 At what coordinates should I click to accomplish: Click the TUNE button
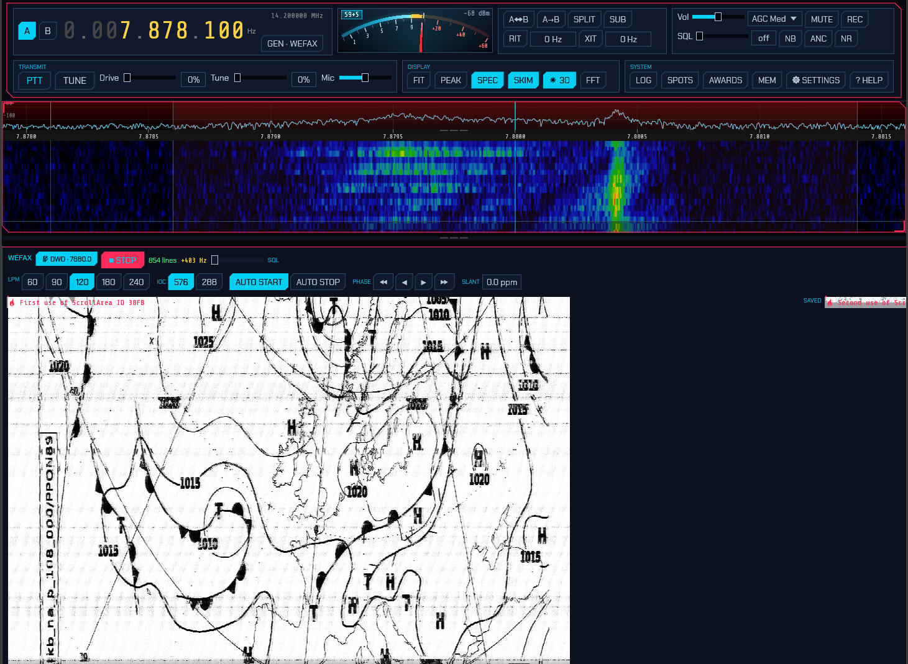[75, 81]
